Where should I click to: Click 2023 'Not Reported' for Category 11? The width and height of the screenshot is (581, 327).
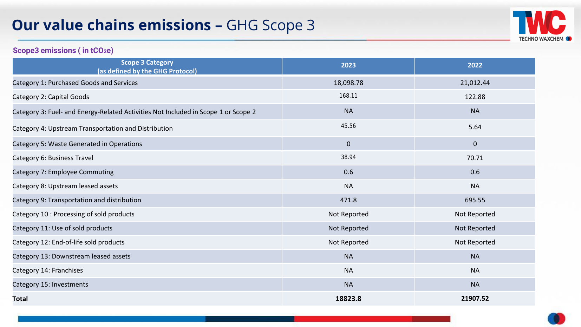pos(348,228)
